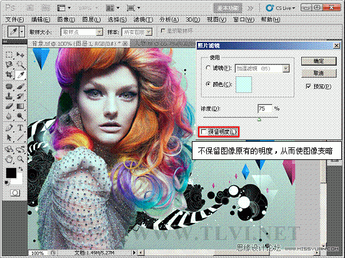345x258 pixels.
Task: Open the 文件(F) menu
Action: point(14,19)
